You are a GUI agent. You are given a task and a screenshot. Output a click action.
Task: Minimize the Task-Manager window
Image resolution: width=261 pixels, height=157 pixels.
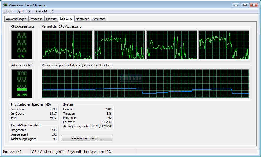tap(236, 5)
